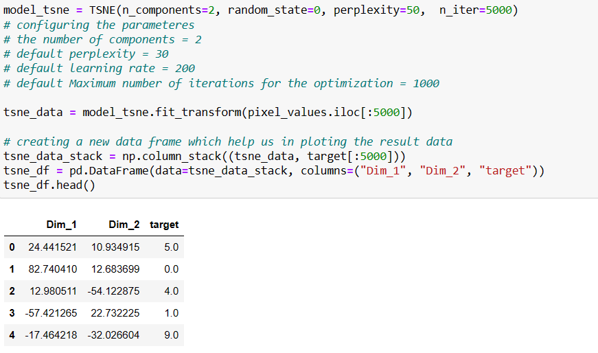
Task: Select the cell value 24.441521
Action: tap(52, 247)
